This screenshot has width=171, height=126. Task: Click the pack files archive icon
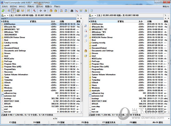[51, 11]
